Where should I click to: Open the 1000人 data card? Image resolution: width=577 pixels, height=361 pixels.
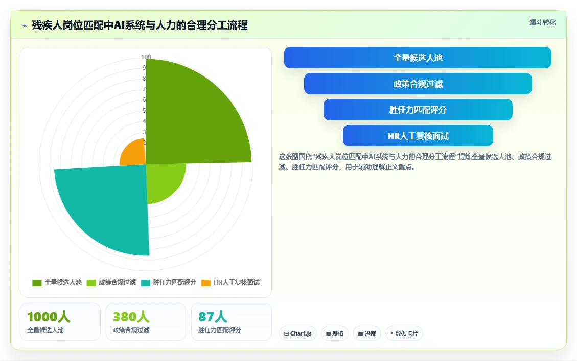coord(60,322)
